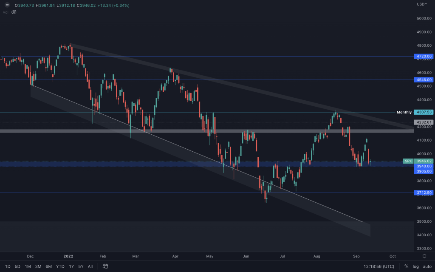Switch to 3M date range
Viewport: 435px width, 272px height.
tap(38, 266)
